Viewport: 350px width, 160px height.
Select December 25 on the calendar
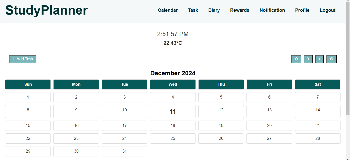173,138
